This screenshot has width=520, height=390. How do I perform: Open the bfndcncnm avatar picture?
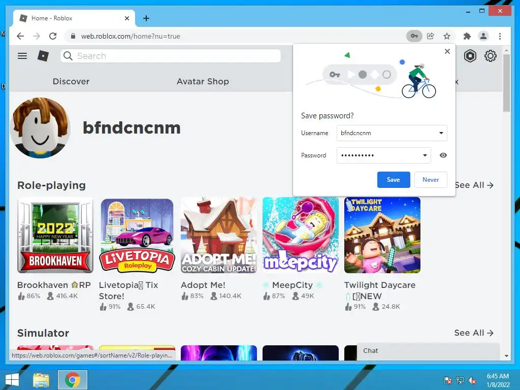[x=40, y=127]
